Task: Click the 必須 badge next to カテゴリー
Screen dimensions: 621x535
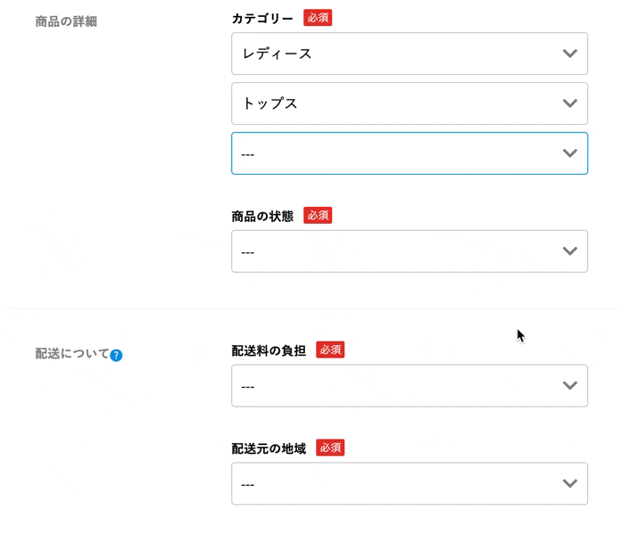Action: click(x=318, y=18)
